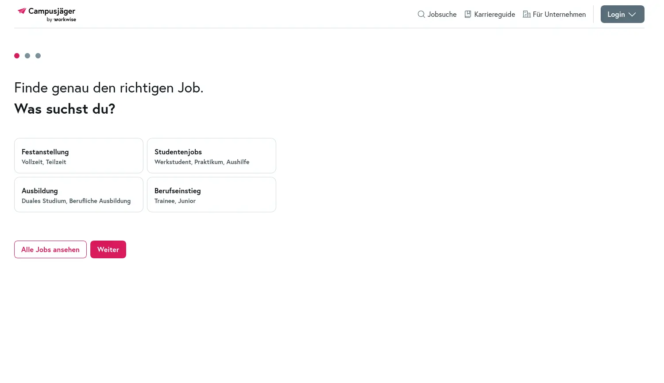Click the magnifying glass search icon
The image size is (664, 383).
pyautogui.click(x=421, y=14)
